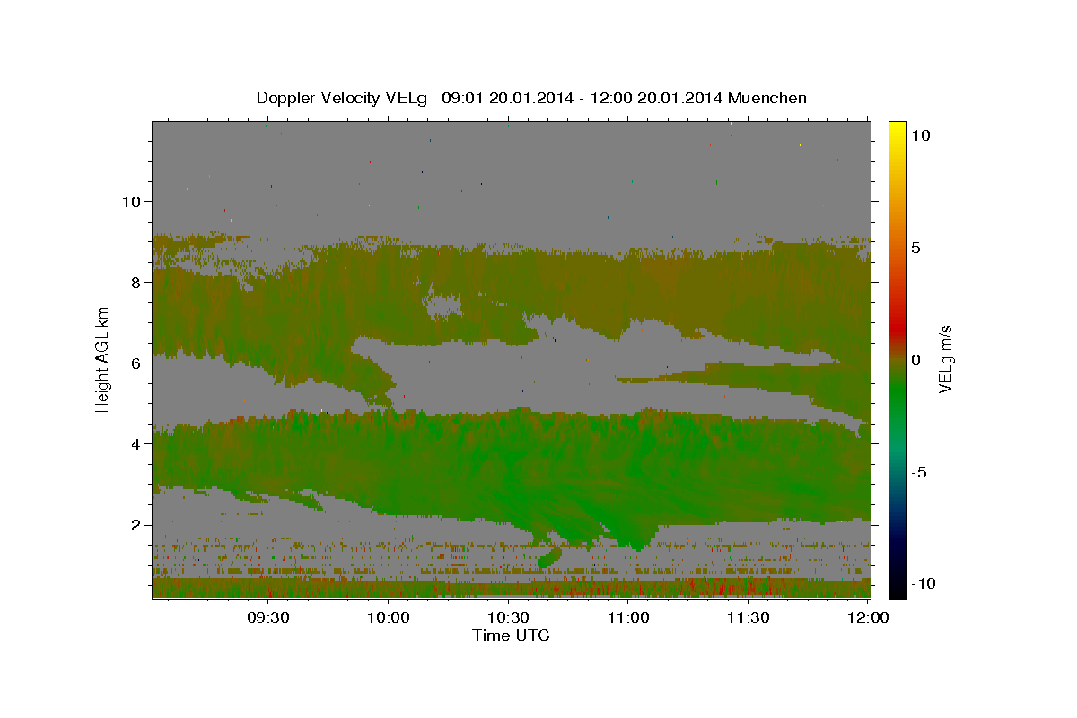This screenshot has height=718, width=1077.
Task: Click the plot title 'Doppler Velocity VELg'
Action: [x=343, y=98]
